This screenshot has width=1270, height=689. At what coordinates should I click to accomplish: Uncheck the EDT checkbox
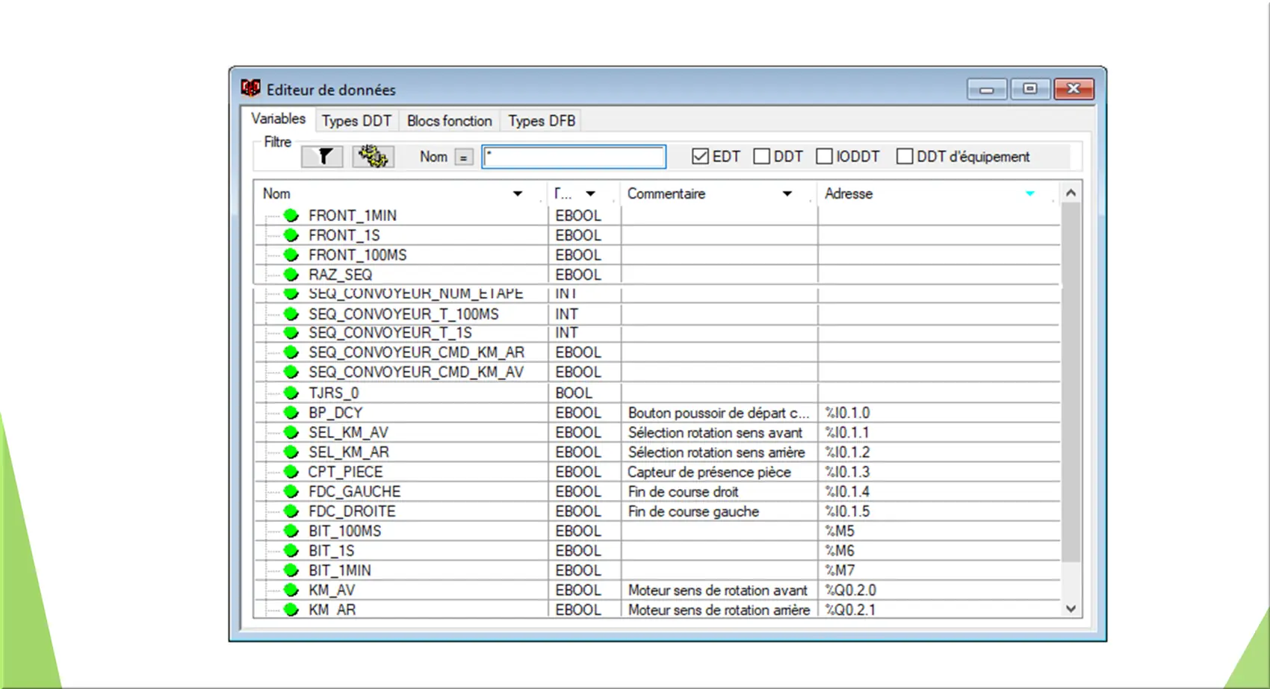(700, 157)
